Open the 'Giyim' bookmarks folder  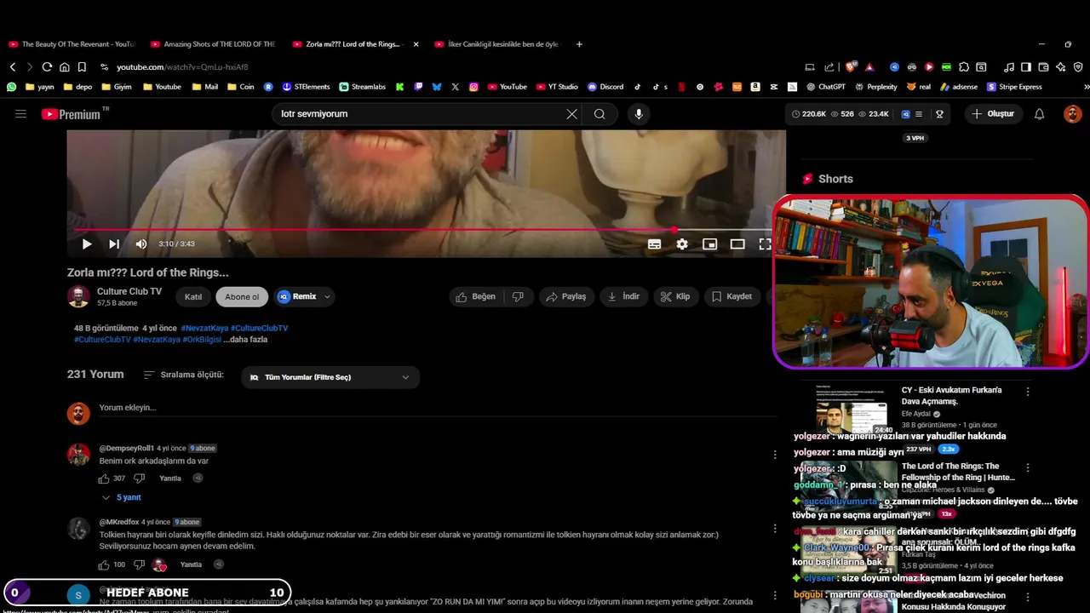(115, 87)
